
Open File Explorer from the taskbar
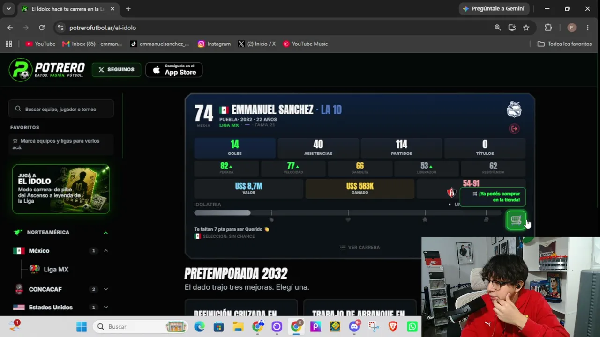[238, 326]
